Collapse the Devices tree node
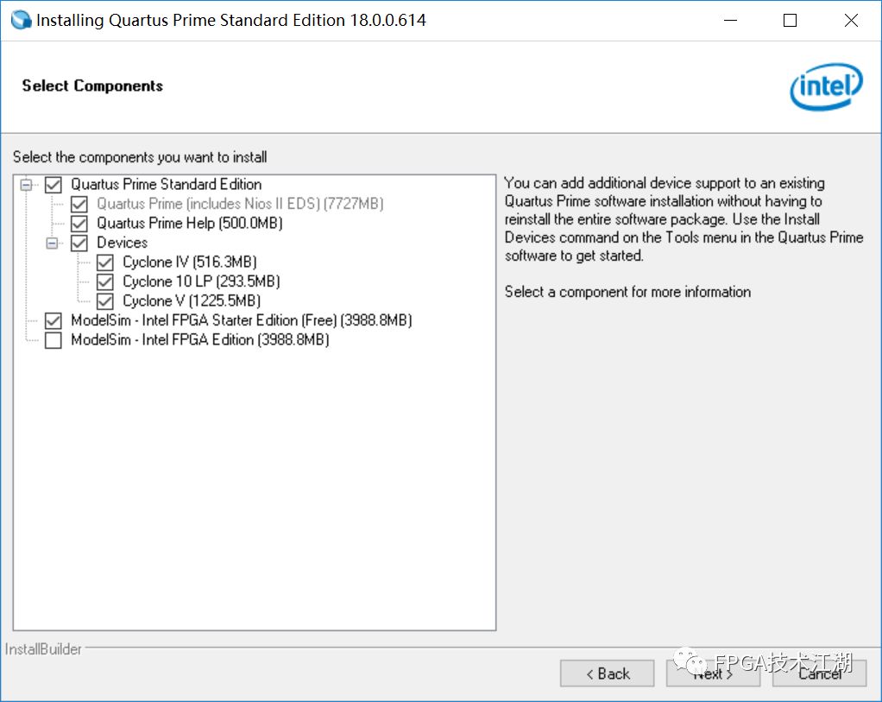This screenshot has height=702, width=882. (52, 243)
